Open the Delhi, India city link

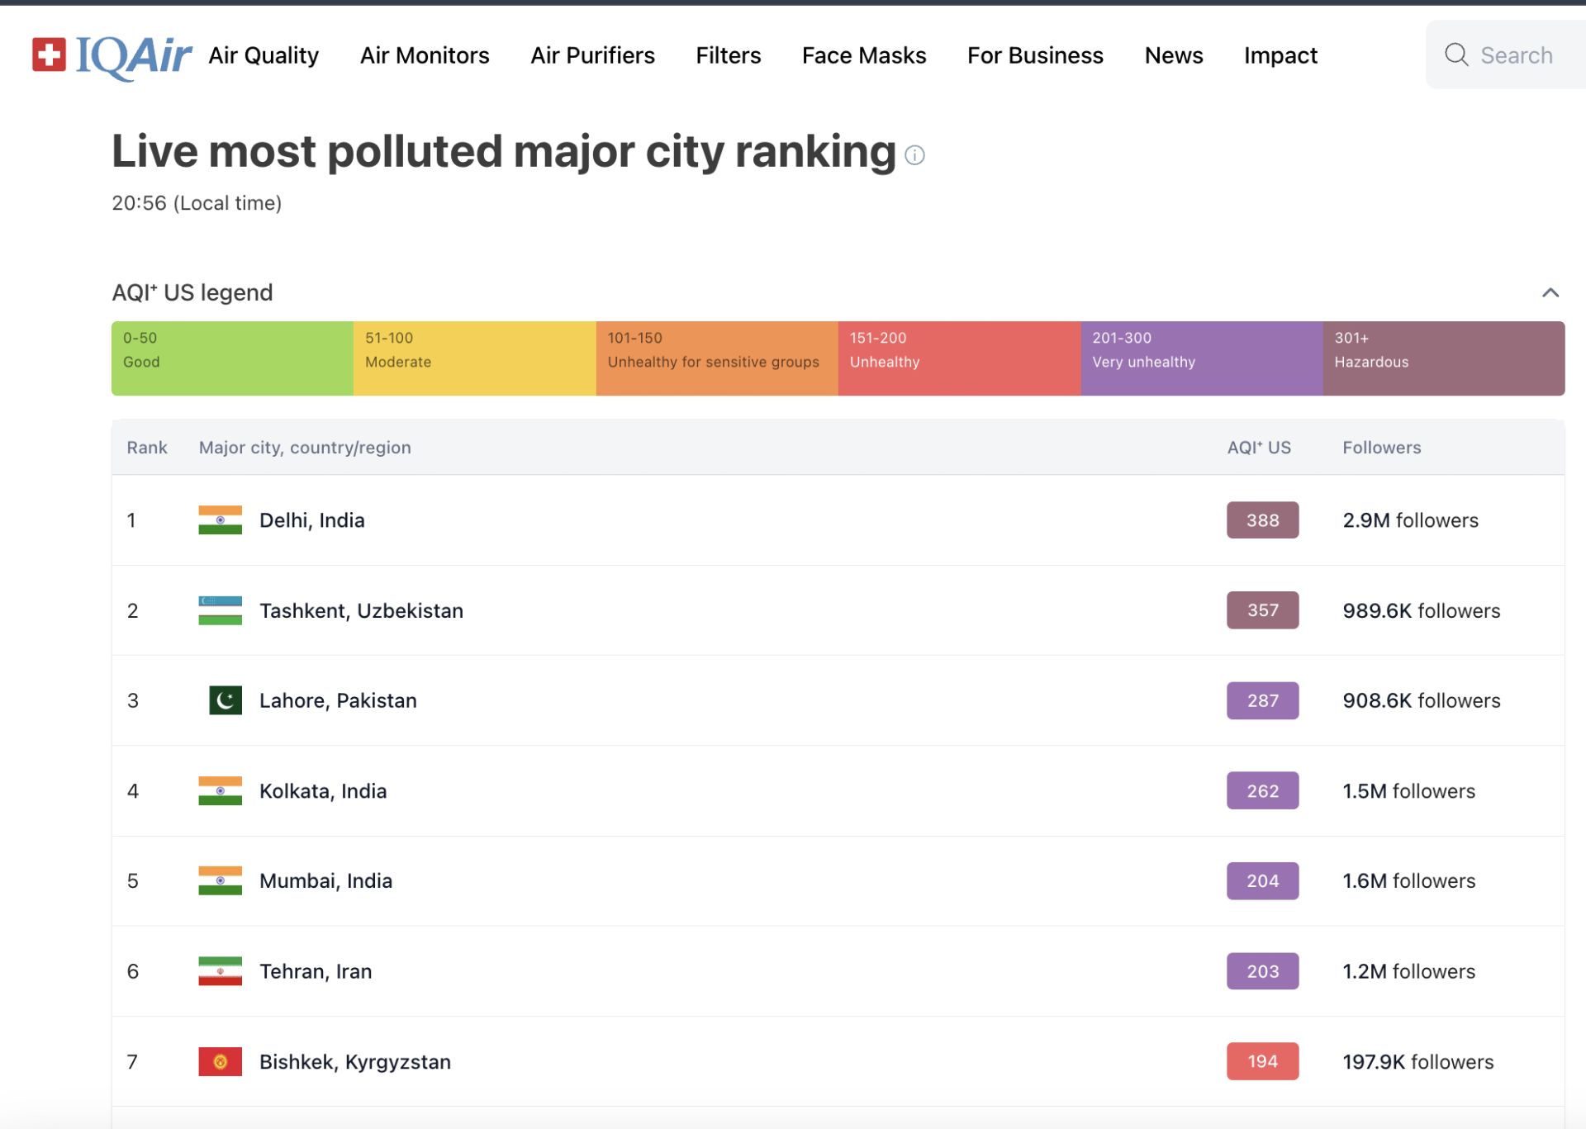click(311, 520)
